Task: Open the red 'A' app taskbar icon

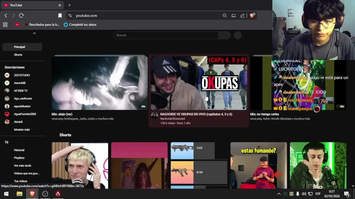Action: tap(58, 194)
